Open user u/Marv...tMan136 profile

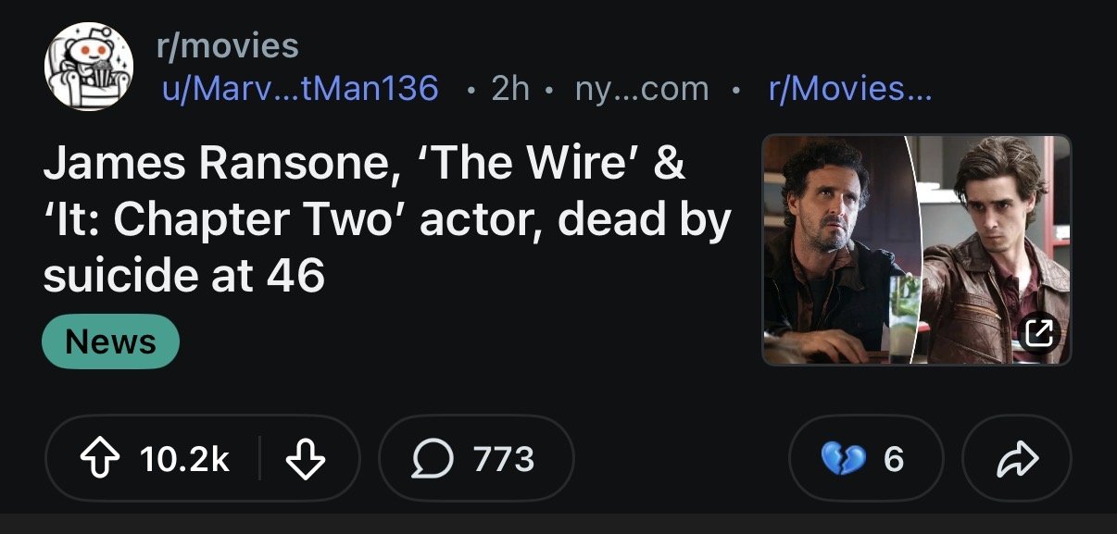299,89
